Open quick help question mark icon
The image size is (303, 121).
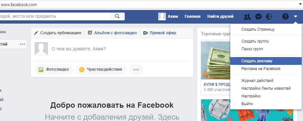(x=285, y=17)
